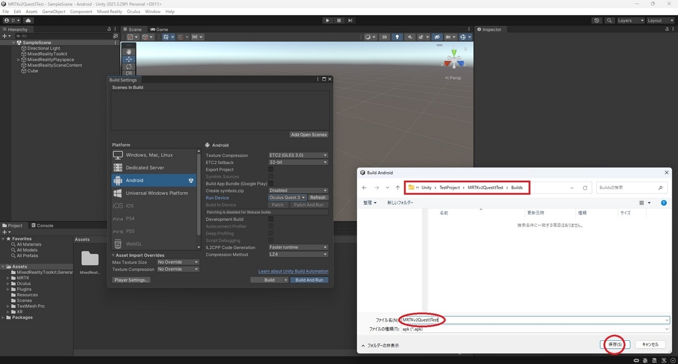Select Universal Windows Platform
This screenshot has height=364, width=678.
[155, 193]
